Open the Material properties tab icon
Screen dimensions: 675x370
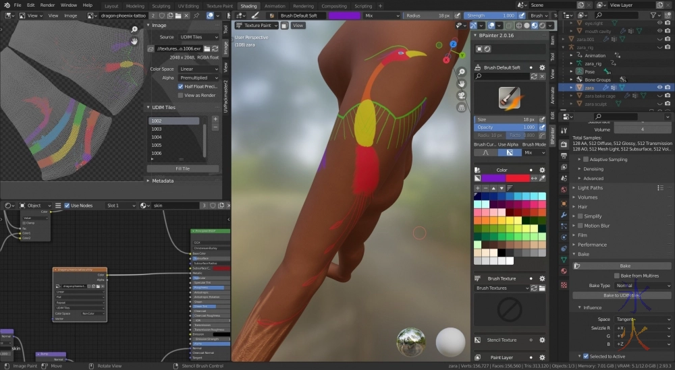564,270
